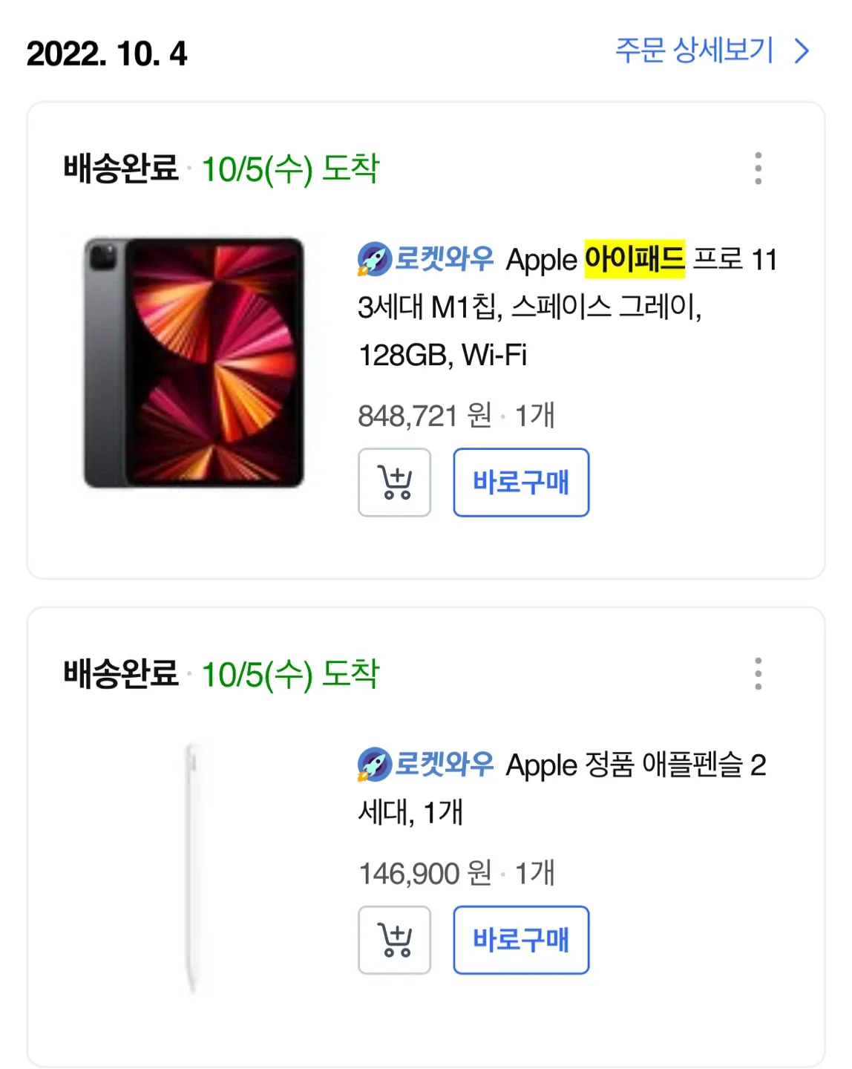Click the rocket badge icon on Apple Pencil listing
Screen dimensions: 852x1069
pyautogui.click(x=375, y=765)
